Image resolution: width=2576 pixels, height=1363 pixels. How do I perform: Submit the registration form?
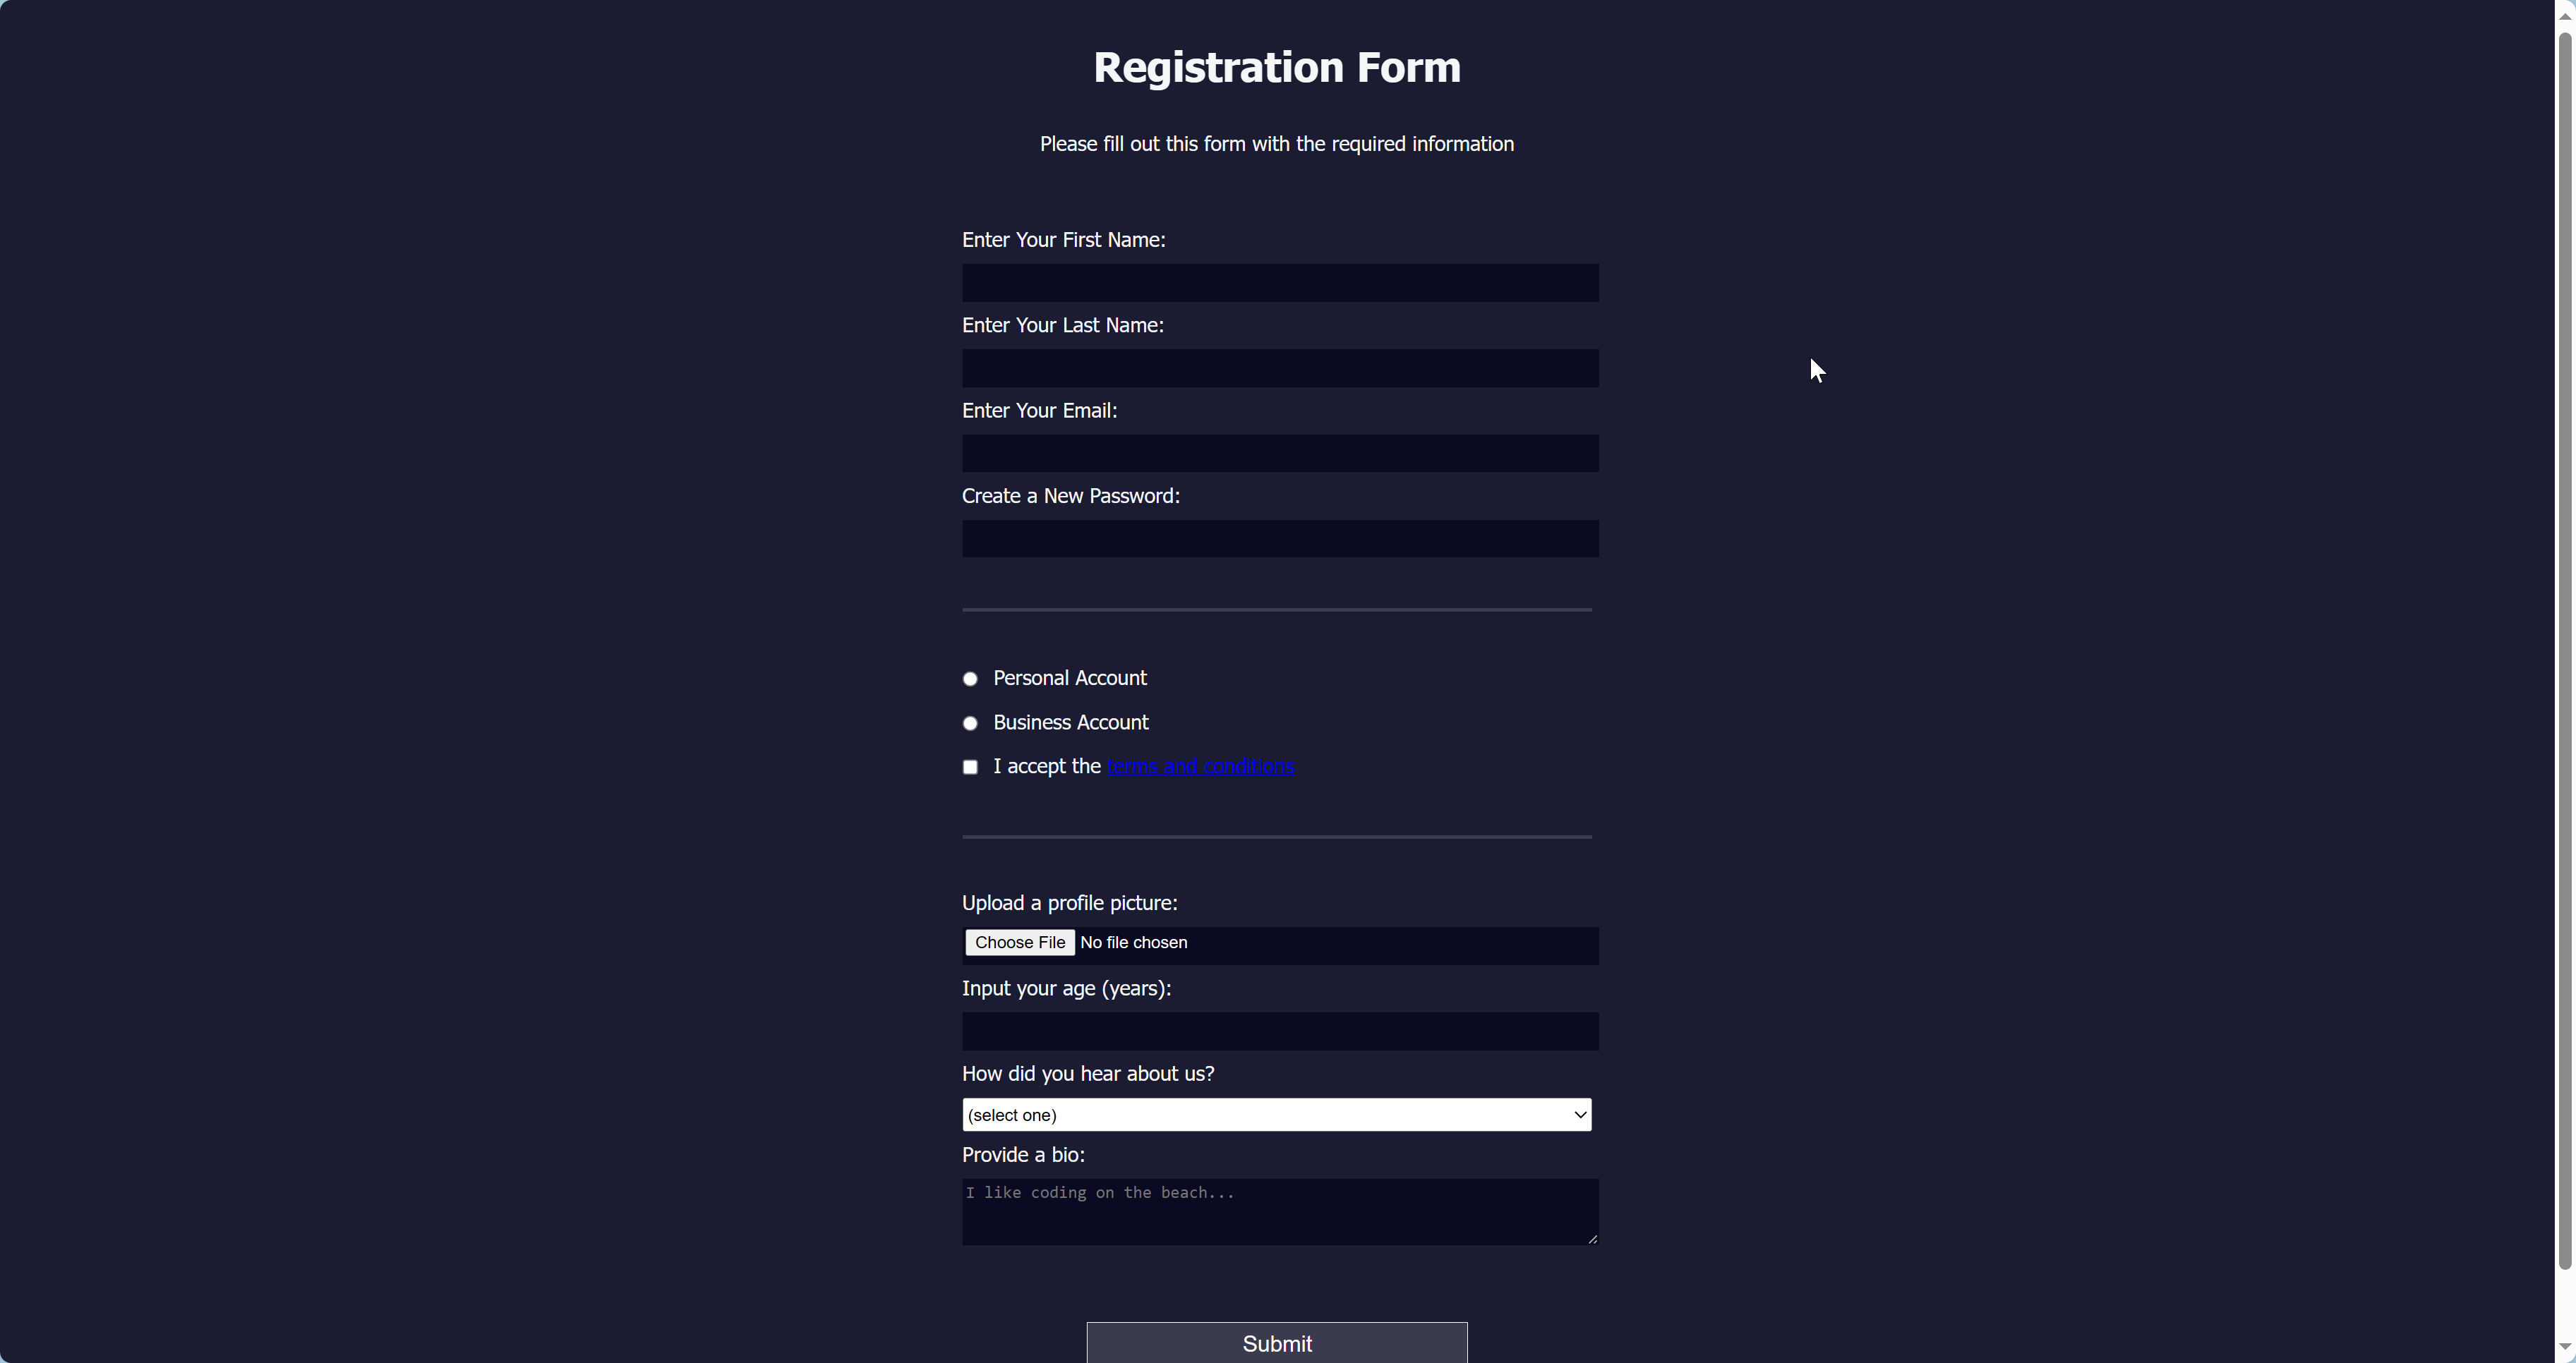[1277, 1343]
